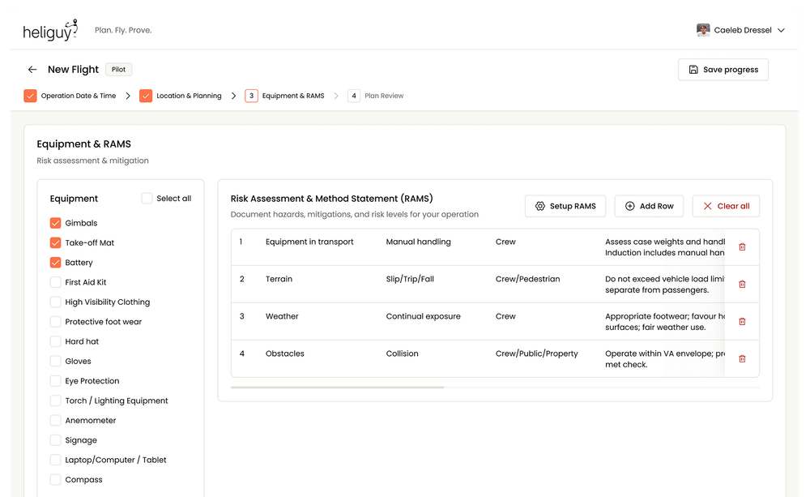Uncheck the Gimbals checkbox
Image resolution: width=810 pixels, height=497 pixels.
[56, 223]
